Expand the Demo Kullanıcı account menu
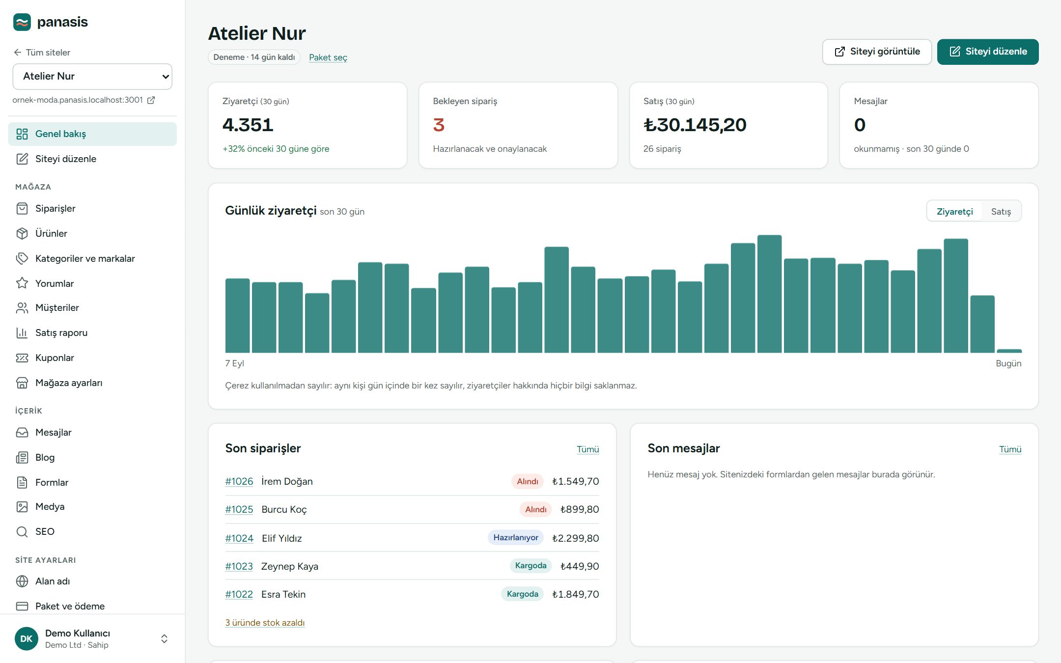 92,638
